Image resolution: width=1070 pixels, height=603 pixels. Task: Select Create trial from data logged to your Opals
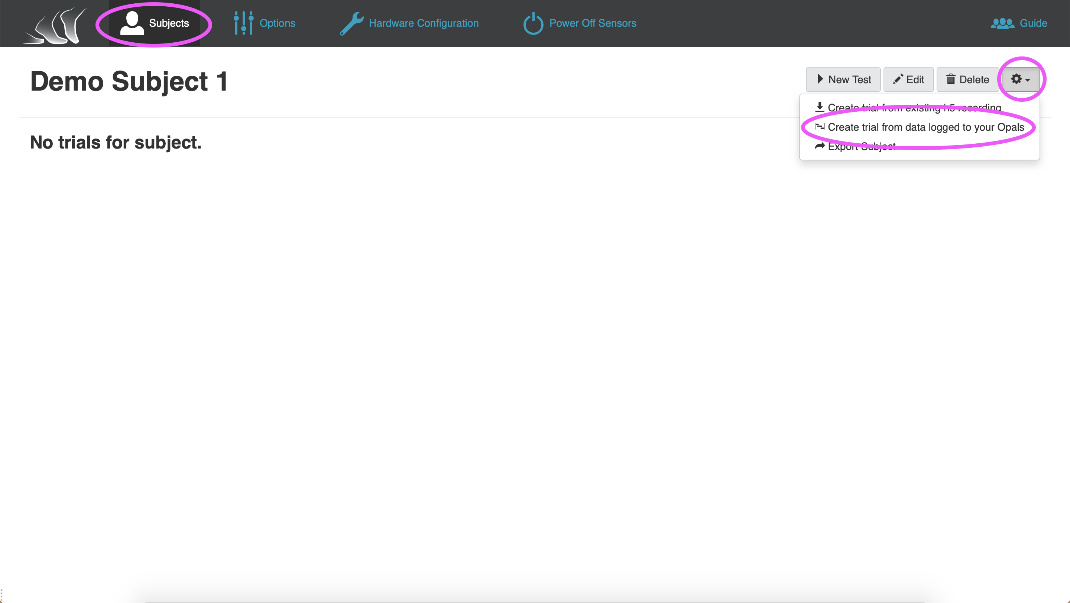[919, 127]
